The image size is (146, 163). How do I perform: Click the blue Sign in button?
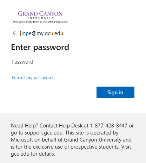(115, 92)
